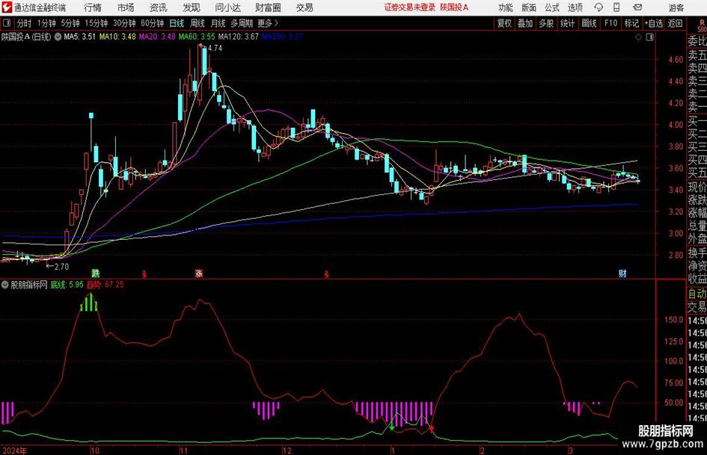The image size is (707, 455).
Task: Click the 跌 marker below the price chart
Action: (95, 273)
